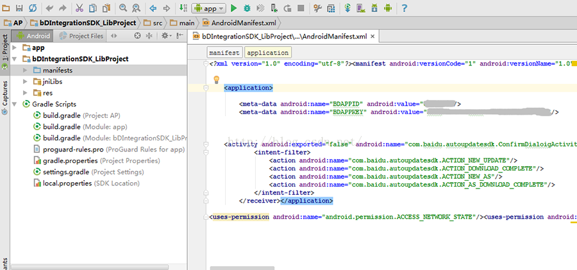
Task: Attach debugger to Android process icon
Action: (274, 8)
